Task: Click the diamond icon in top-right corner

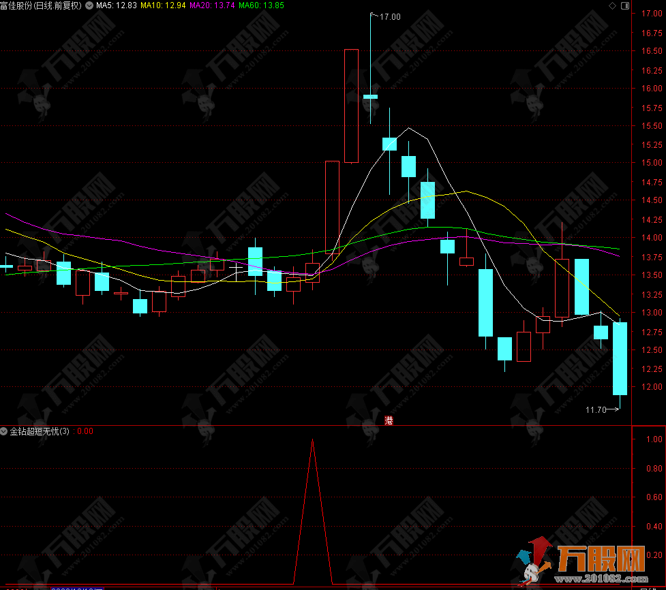Action: tap(611, 5)
